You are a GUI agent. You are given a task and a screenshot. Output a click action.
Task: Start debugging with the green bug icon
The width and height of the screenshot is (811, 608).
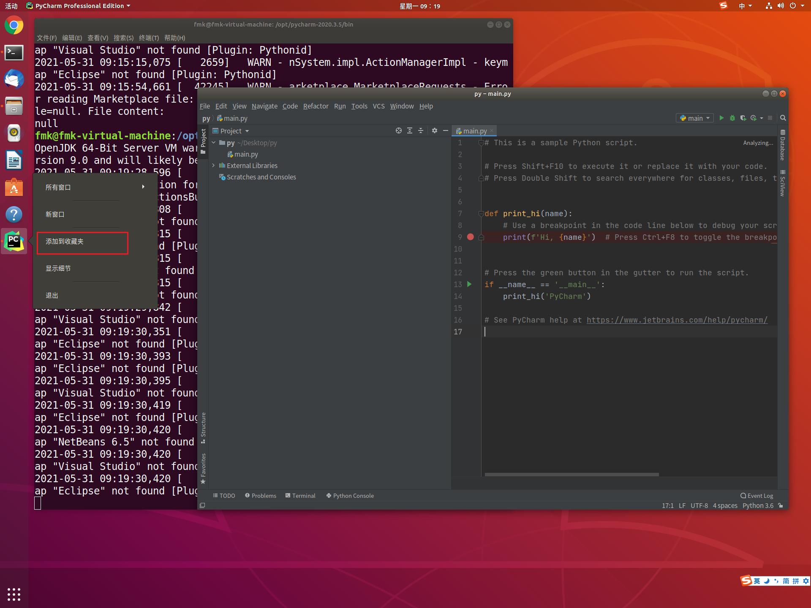coord(732,118)
